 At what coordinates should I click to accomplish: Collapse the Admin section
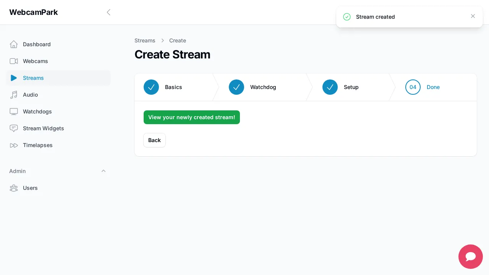[104, 171]
